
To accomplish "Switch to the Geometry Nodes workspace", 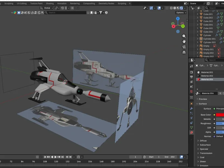I will point(106,3).
